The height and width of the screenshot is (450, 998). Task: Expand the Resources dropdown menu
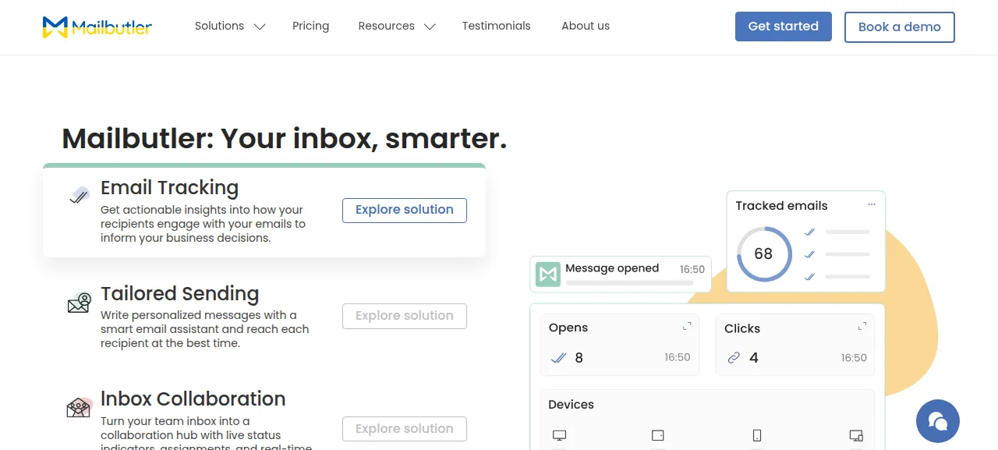397,26
